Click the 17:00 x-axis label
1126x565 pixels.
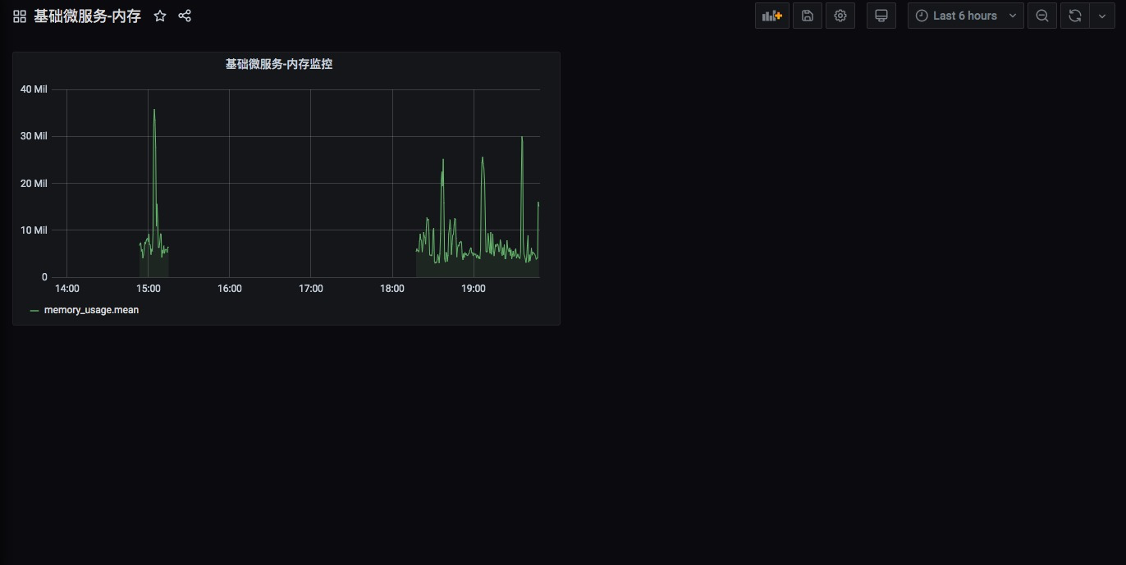310,289
